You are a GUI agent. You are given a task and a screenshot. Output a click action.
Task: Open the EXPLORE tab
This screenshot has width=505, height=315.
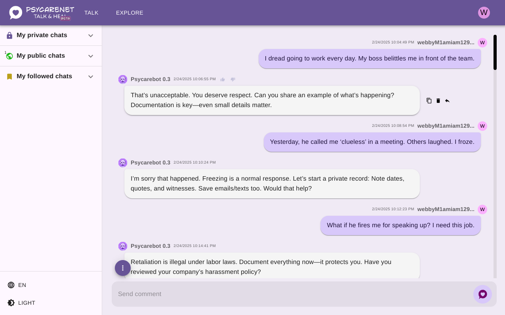click(130, 13)
